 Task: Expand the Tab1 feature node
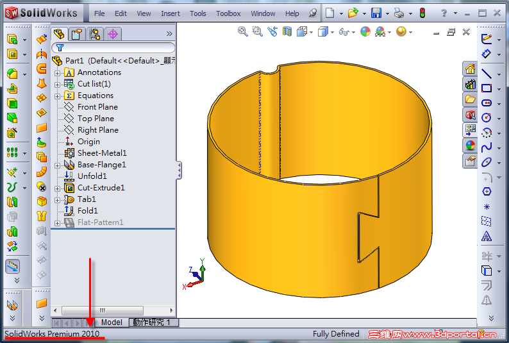[x=57, y=200]
